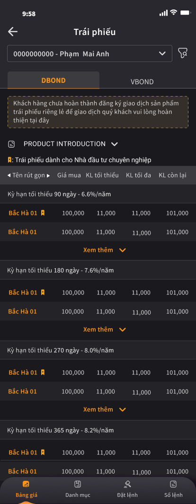Viewport: 196px width, 504px height.
Task: Tap the registration notice to complete signup
Action: coord(98,112)
